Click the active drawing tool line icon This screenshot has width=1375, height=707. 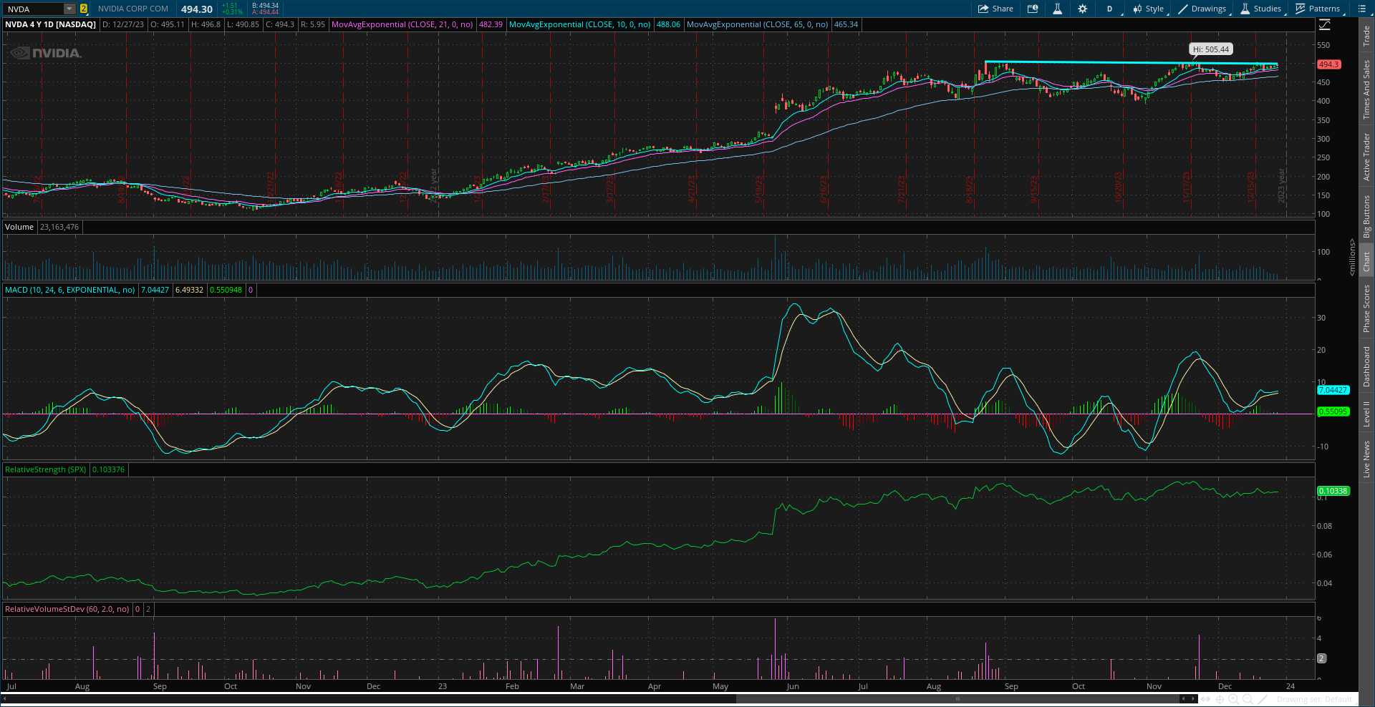coord(1263,699)
